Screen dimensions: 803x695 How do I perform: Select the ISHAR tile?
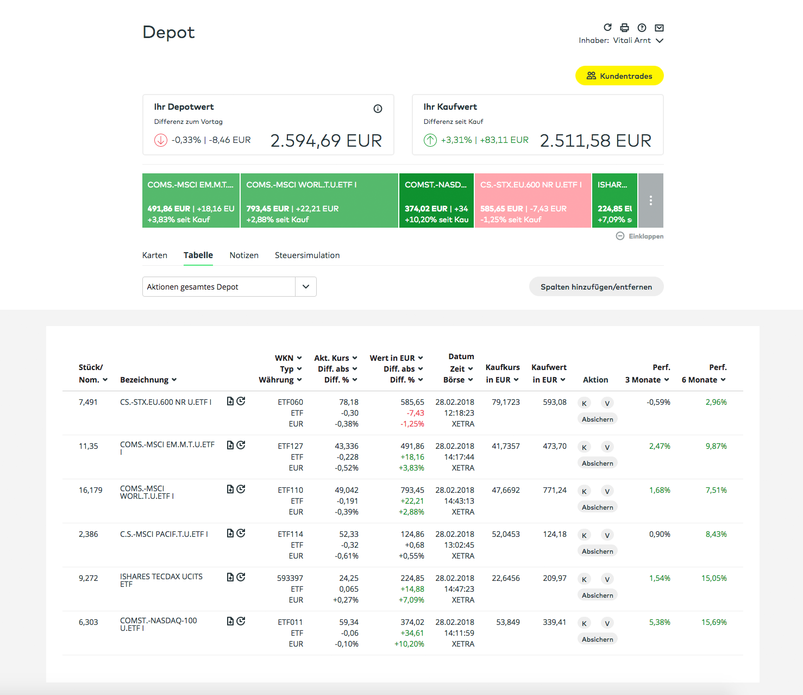tap(615, 201)
